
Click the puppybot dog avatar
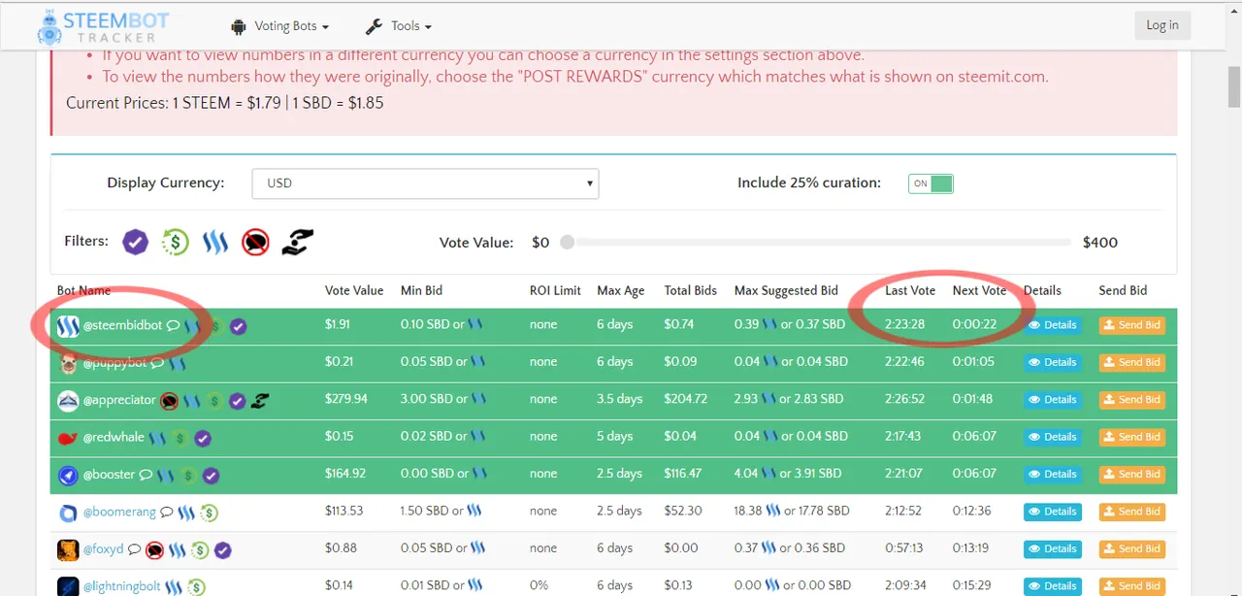click(x=68, y=363)
